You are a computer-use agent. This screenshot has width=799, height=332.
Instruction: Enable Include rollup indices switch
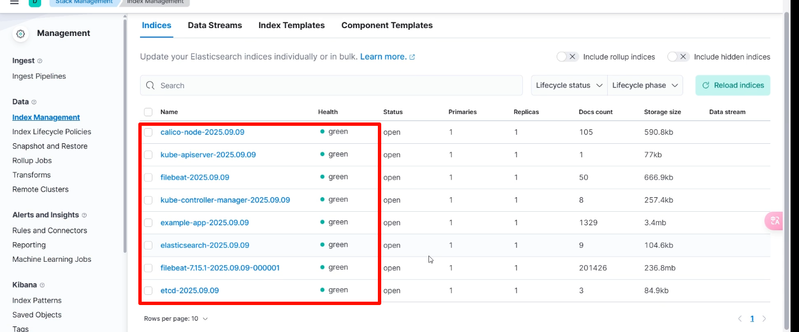point(567,57)
